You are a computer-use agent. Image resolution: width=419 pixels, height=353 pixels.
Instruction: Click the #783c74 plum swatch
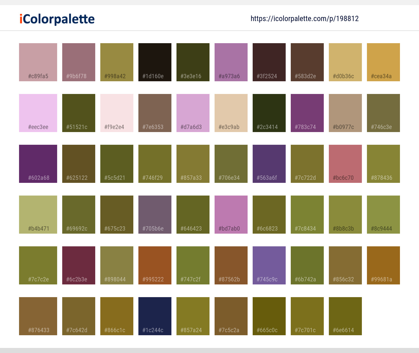pyautogui.click(x=307, y=113)
